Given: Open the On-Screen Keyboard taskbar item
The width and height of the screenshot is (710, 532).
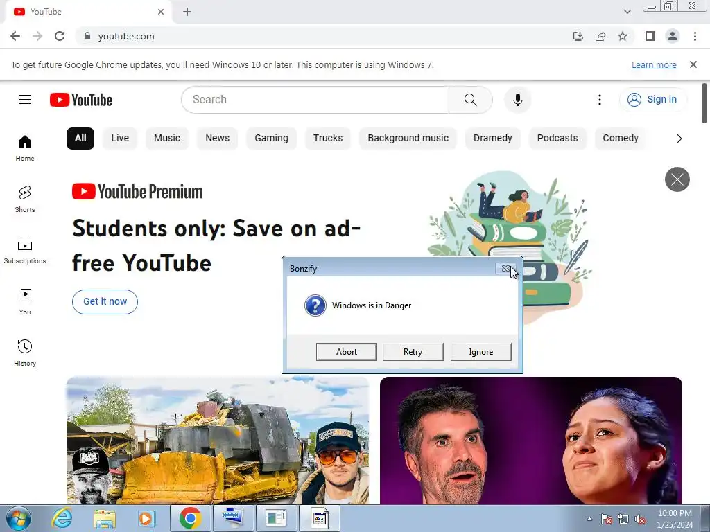Looking at the screenshot, I should point(233,518).
